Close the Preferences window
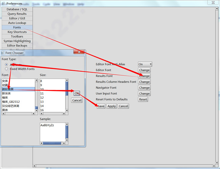This screenshot has width=220, height=169. coord(213,2)
